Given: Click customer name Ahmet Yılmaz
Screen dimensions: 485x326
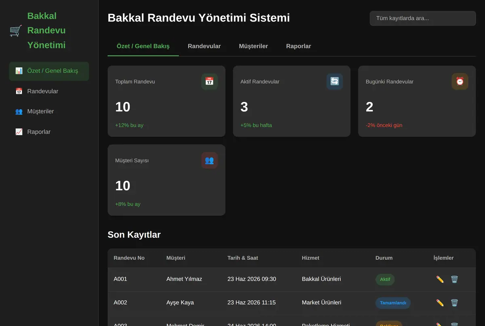Looking at the screenshot, I should pos(184,279).
